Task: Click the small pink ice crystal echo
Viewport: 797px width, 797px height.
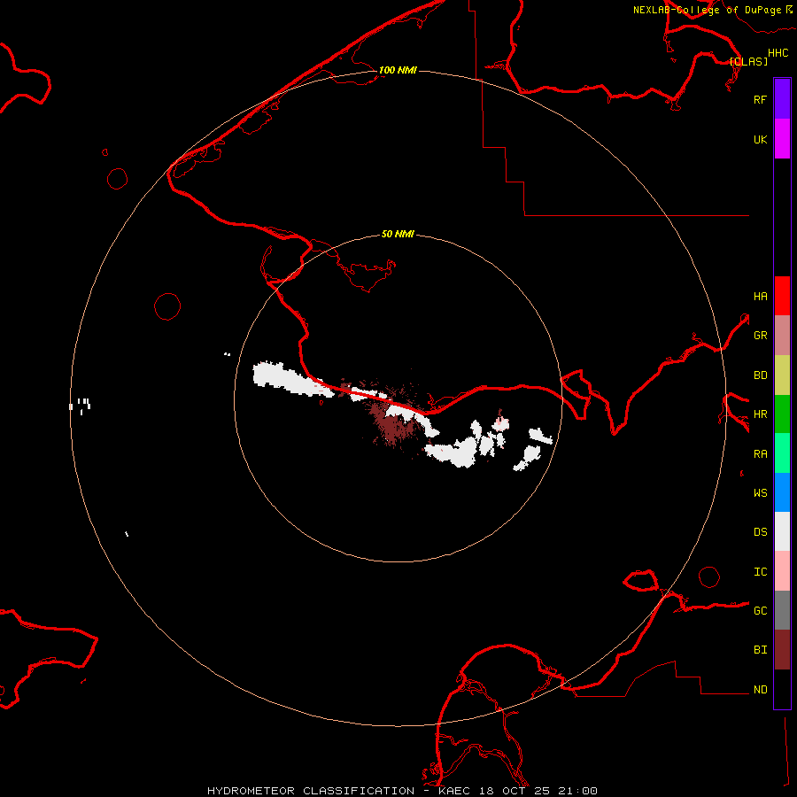Action: pyautogui.click(x=501, y=423)
